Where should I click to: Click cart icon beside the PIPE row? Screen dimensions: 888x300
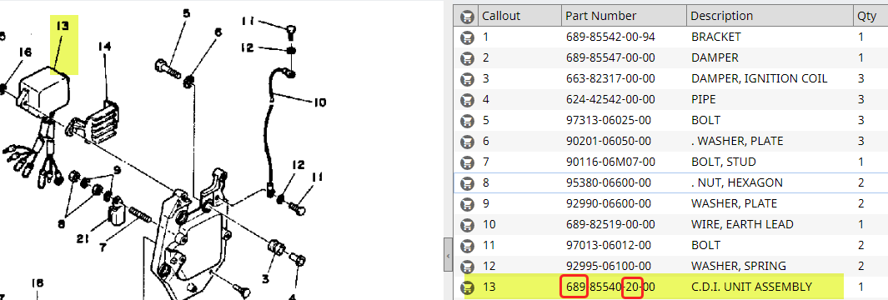click(467, 100)
